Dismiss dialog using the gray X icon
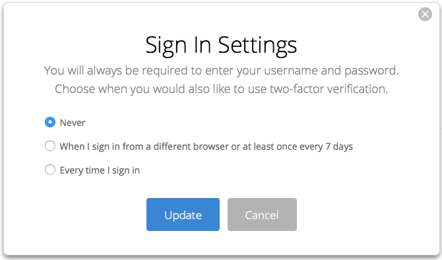 point(425,14)
